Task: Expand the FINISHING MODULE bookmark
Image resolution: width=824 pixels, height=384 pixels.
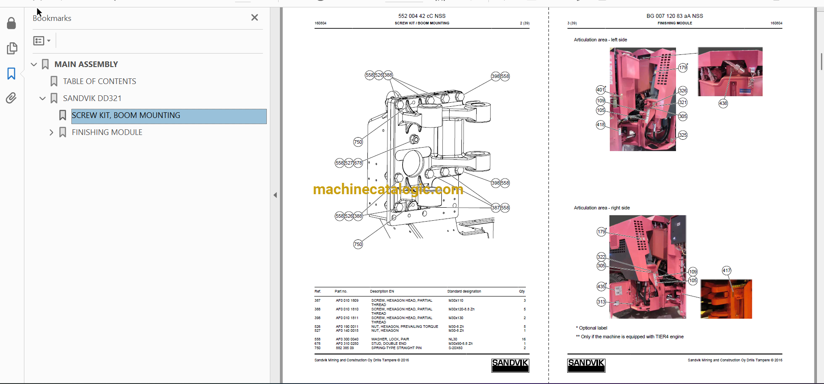Action: click(51, 132)
